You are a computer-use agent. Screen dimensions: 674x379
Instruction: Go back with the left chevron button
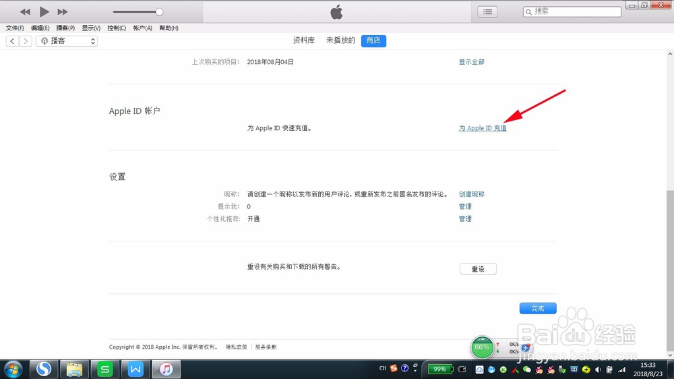tap(12, 41)
